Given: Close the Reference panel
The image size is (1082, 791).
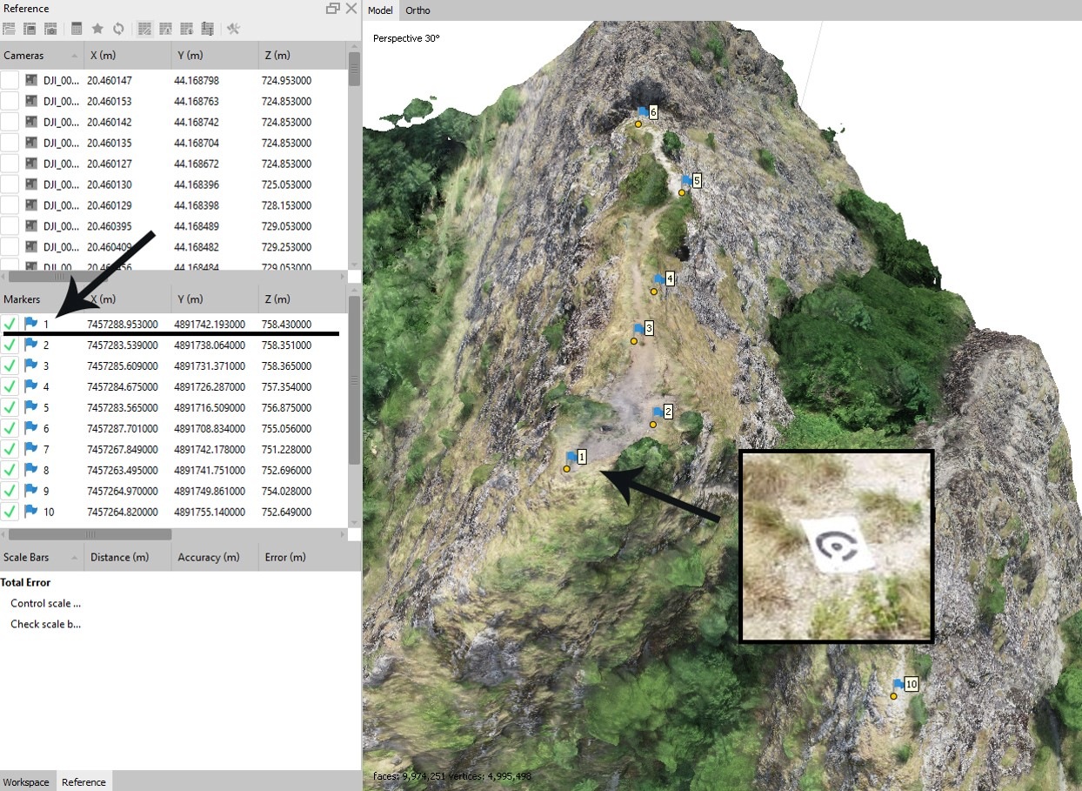Looking at the screenshot, I should (x=351, y=9).
